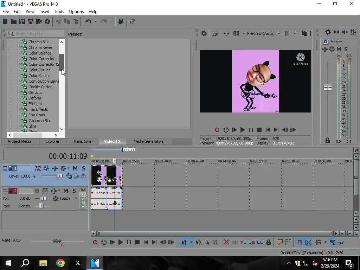The width and height of the screenshot is (360, 270).
Task: Mute audio track 2
Action: (x=66, y=191)
